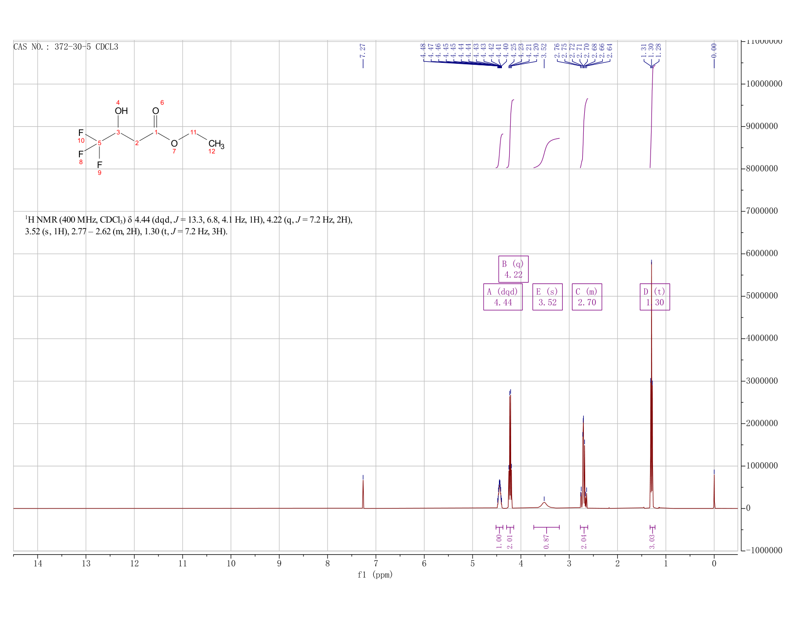
Task: Select the 0.87 integral value
Action: pyautogui.click(x=546, y=541)
